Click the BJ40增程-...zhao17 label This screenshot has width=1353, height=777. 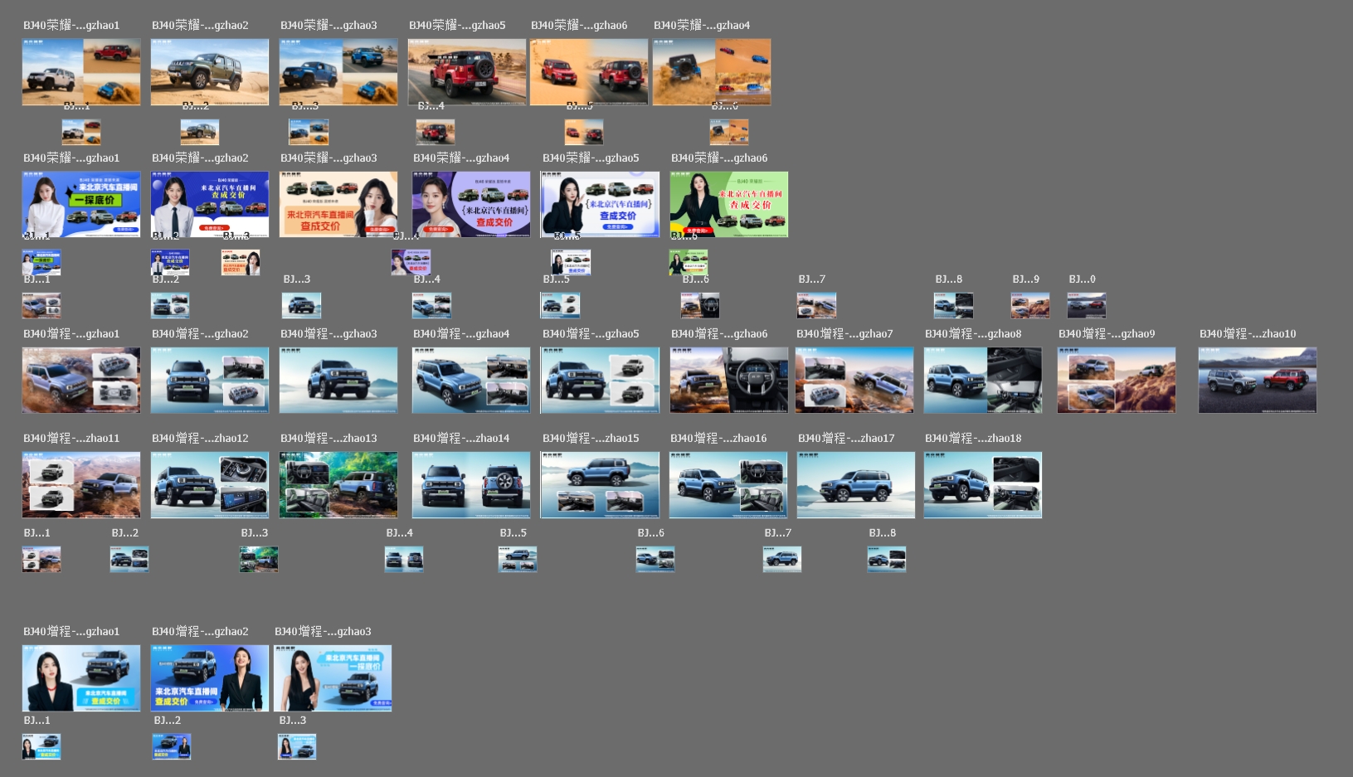[x=846, y=439]
